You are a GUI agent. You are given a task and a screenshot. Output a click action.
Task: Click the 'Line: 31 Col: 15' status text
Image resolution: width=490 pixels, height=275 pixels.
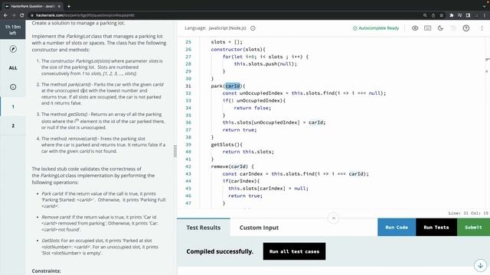[x=468, y=213]
